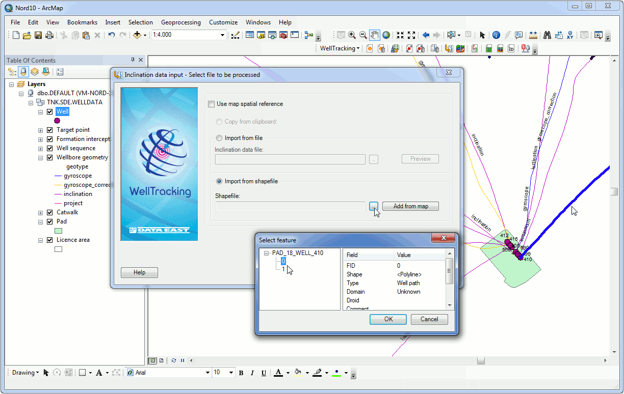Switch to List By Visibility view
Image resolution: width=624 pixels, height=394 pixels.
(x=35, y=72)
